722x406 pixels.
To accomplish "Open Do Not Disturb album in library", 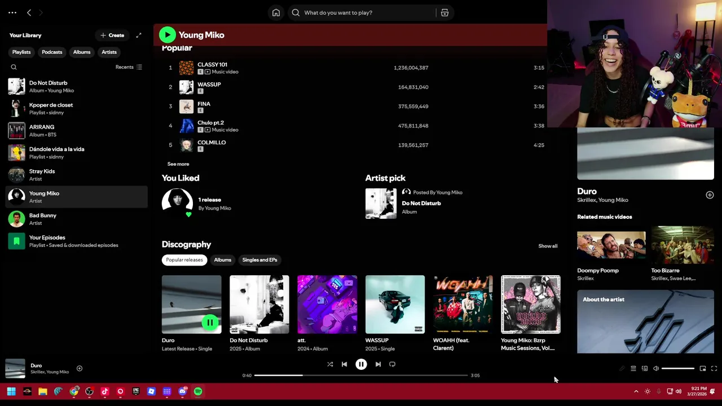I will 76,86.
